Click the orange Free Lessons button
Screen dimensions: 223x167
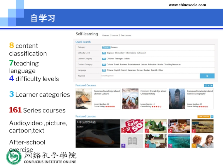pyautogui.click(x=203, y=117)
